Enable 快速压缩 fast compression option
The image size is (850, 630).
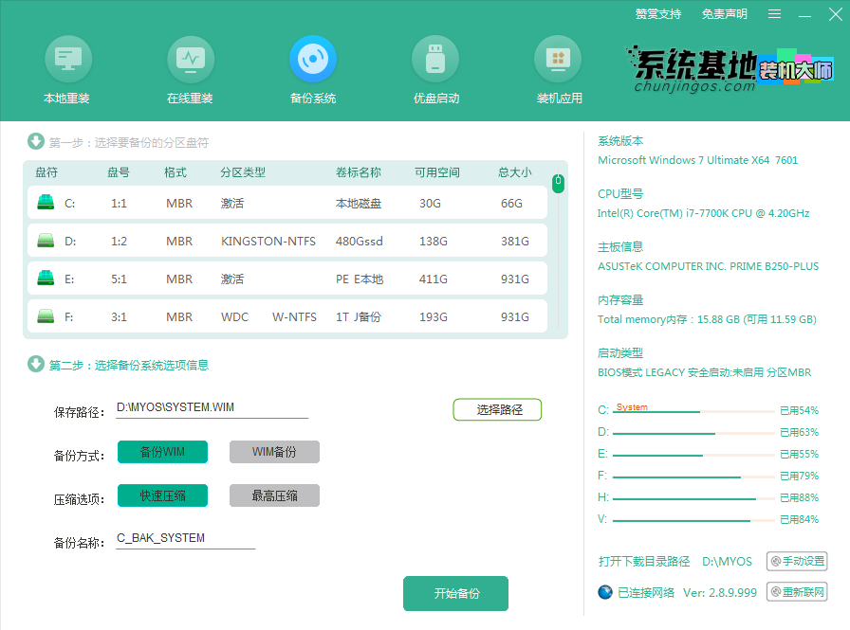click(162, 495)
